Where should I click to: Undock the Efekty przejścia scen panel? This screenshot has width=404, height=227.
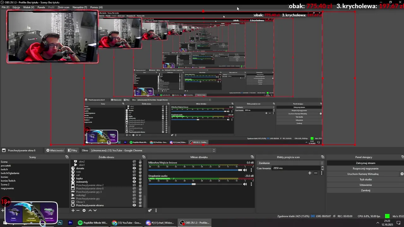tap(323, 157)
